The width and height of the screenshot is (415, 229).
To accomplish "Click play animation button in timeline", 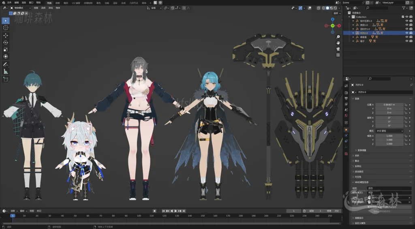I will pyautogui.click(x=176, y=211).
